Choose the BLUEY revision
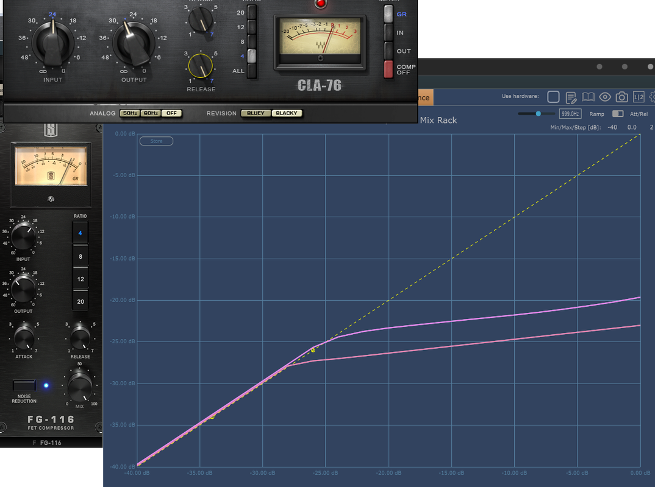This screenshot has width=655, height=487. [256, 113]
